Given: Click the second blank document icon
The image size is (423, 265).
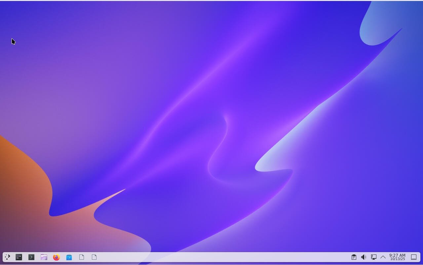Looking at the screenshot, I should tap(94, 257).
